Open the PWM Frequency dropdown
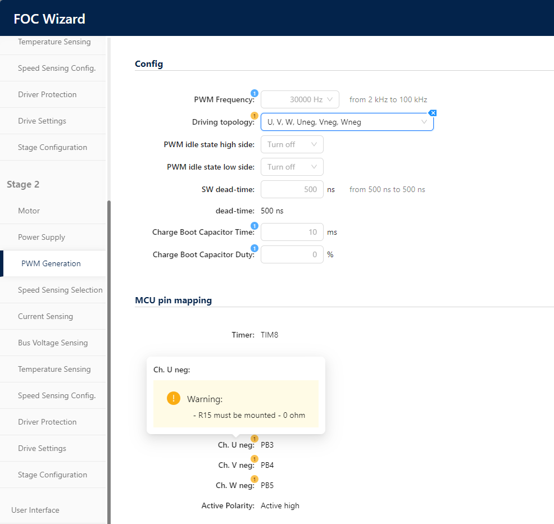The image size is (554, 524). click(x=300, y=99)
